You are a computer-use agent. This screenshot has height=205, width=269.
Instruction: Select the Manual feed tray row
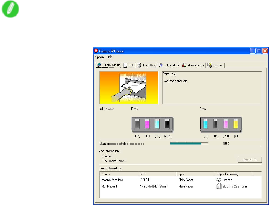[181, 180]
